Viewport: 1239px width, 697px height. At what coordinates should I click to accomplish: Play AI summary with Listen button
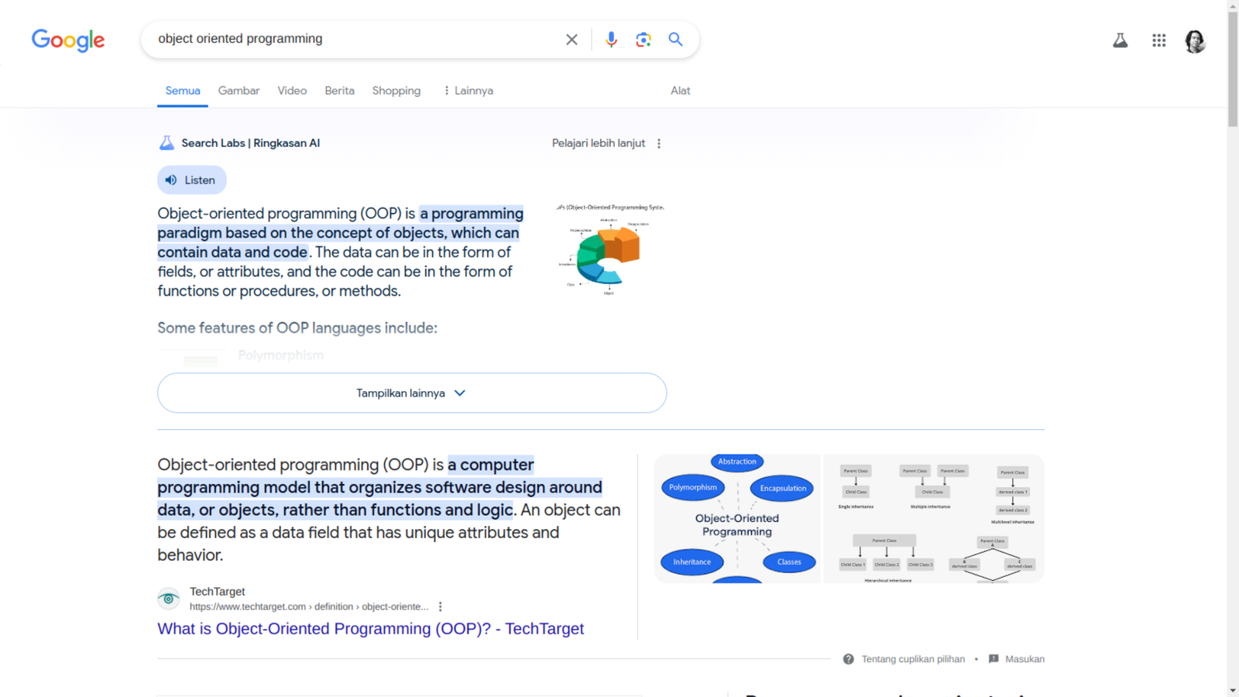point(191,180)
